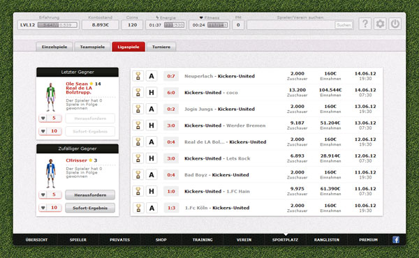Image resolution: width=419 pixels, height=258 pixels.
Task: Open TRAINING in bottom navigation
Action: (203, 240)
